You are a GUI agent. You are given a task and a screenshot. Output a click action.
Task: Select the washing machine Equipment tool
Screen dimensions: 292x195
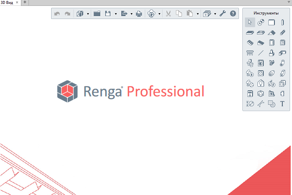pyautogui.click(x=261, y=63)
